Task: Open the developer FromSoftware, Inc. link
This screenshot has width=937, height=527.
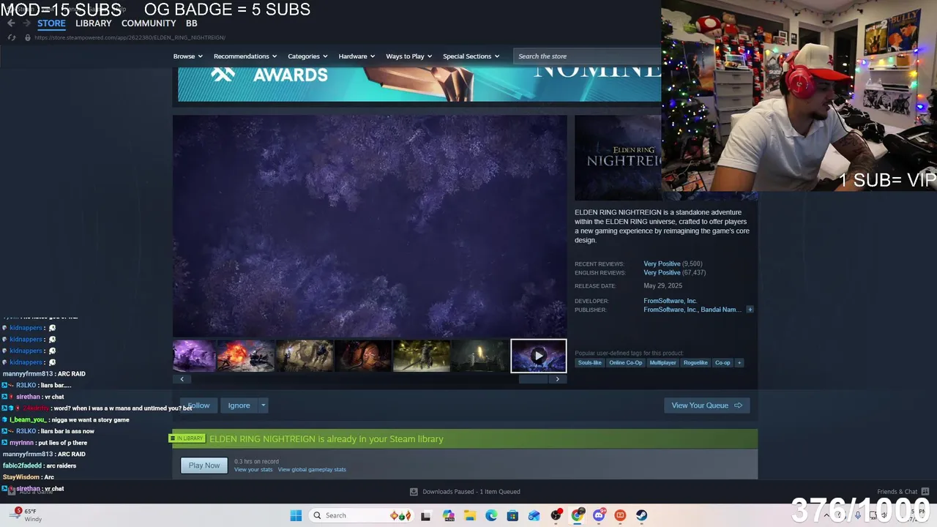Action: (670, 301)
